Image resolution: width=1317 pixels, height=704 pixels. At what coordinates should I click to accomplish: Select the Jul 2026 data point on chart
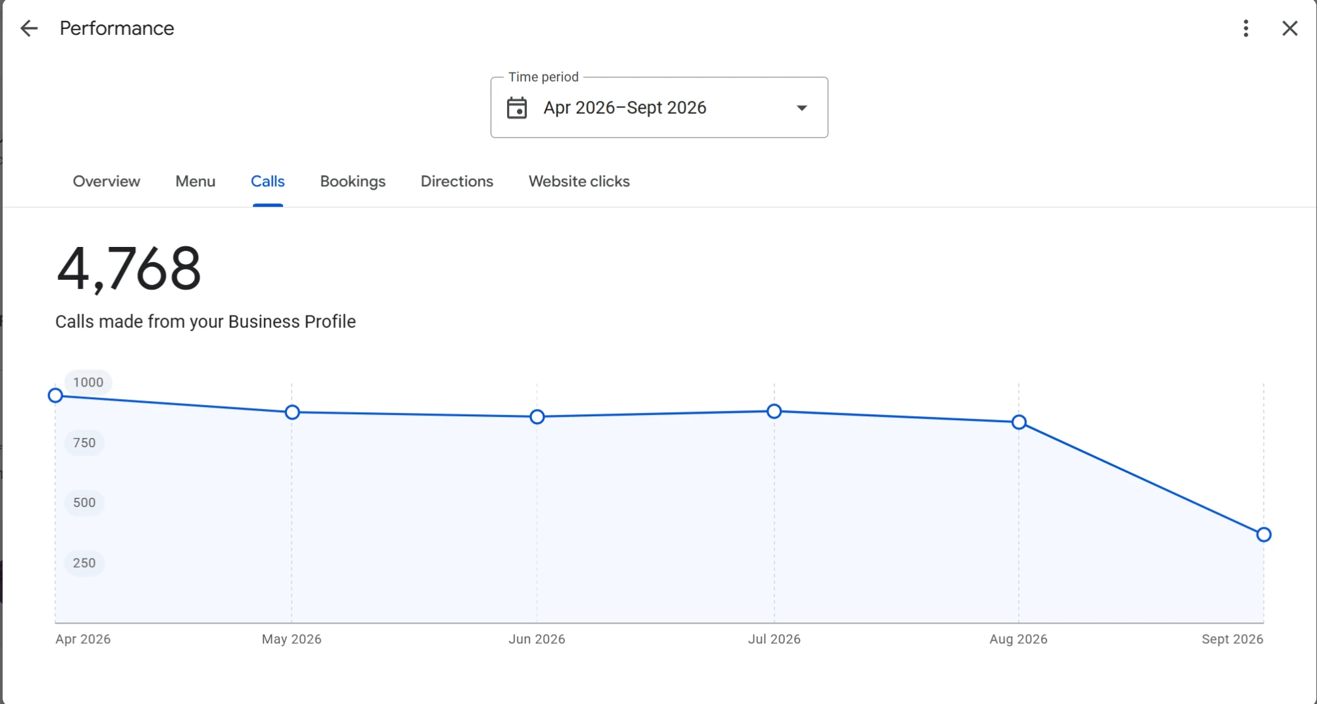point(774,412)
